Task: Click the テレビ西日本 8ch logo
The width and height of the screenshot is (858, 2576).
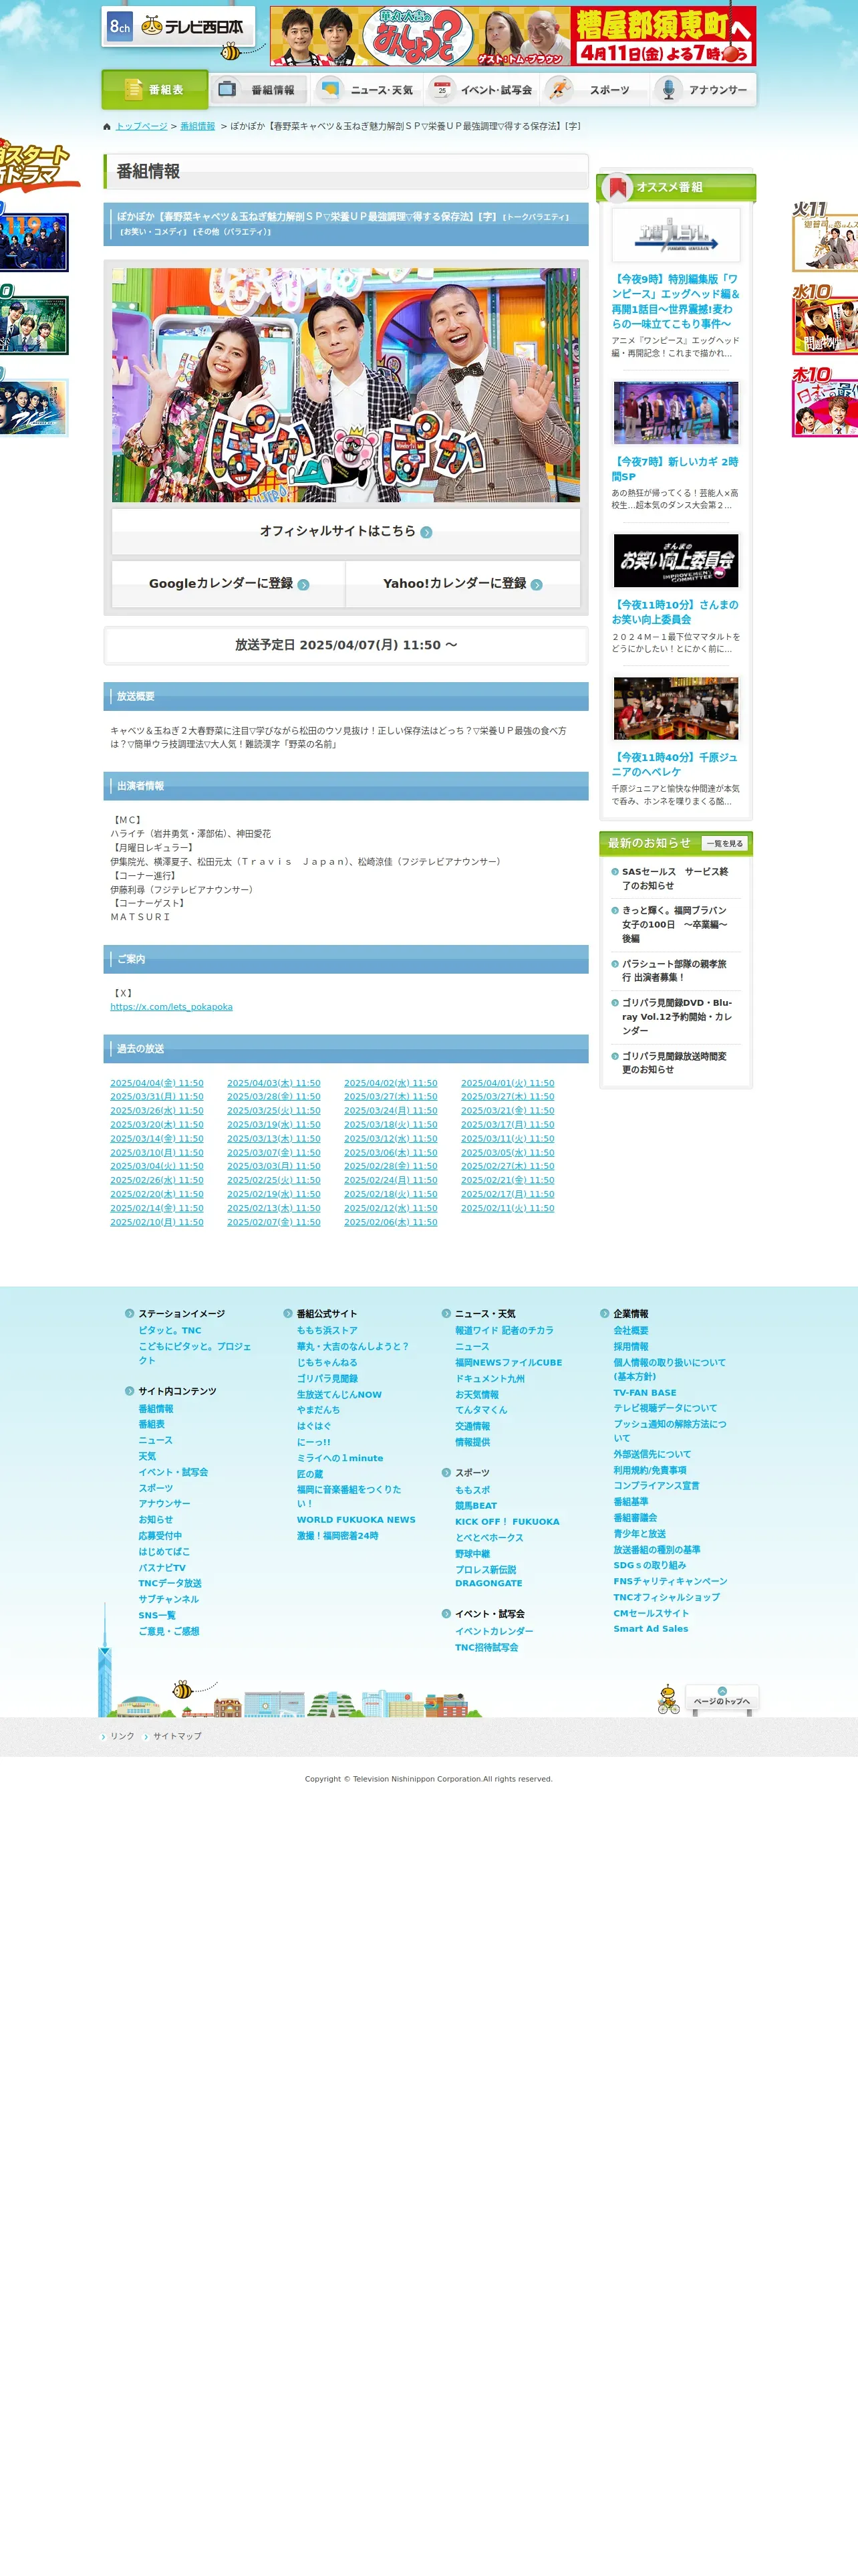Action: [178, 27]
